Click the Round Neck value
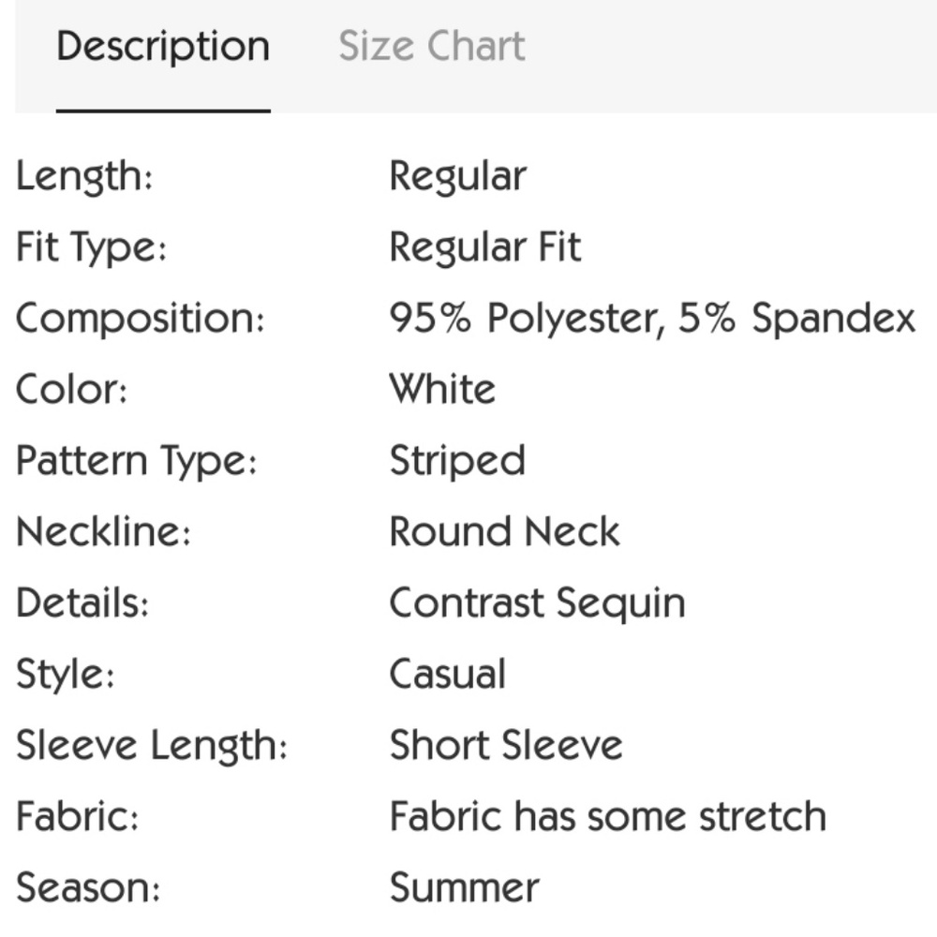The height and width of the screenshot is (937, 937). [x=504, y=532]
